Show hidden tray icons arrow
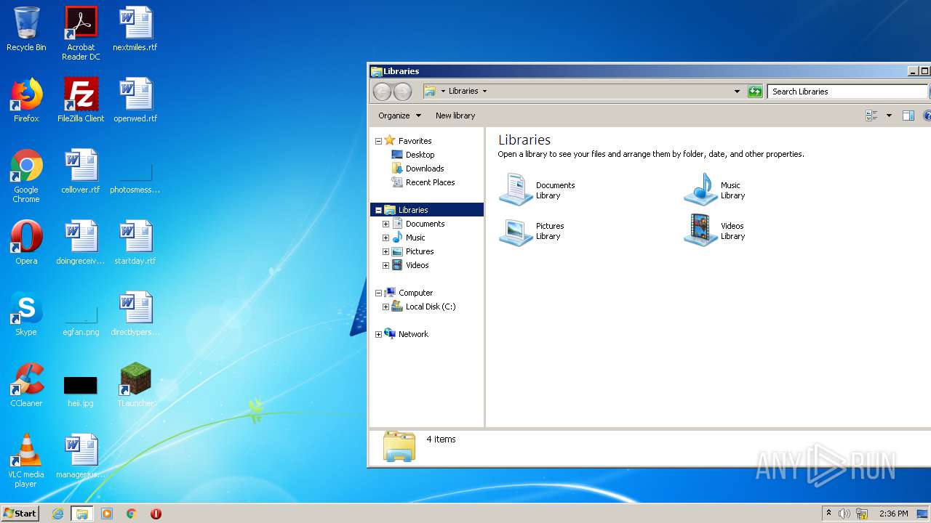The height and width of the screenshot is (523, 931). tap(828, 514)
